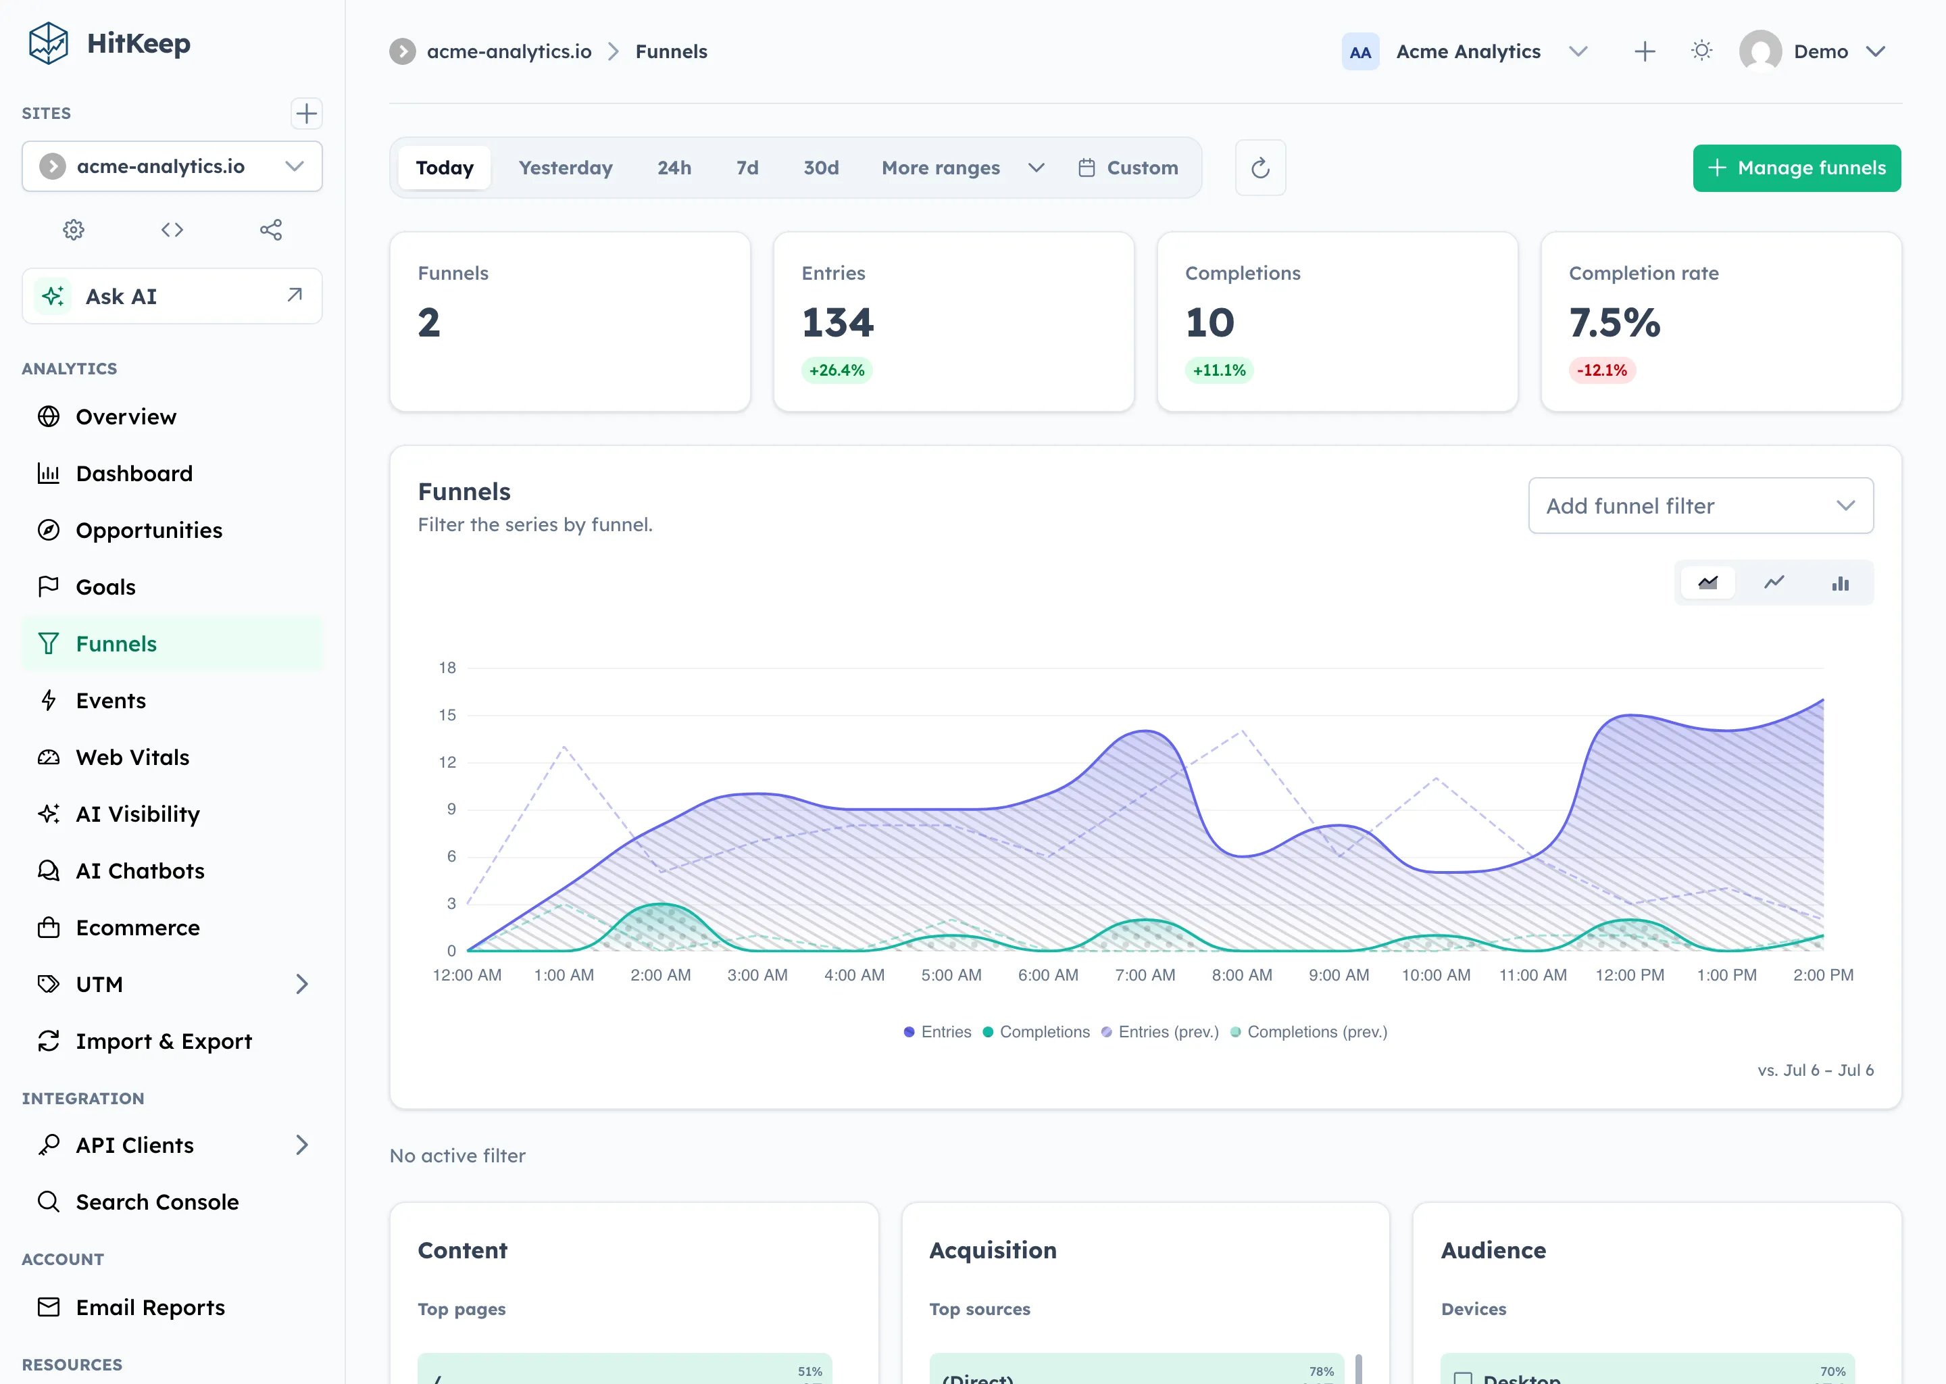This screenshot has height=1384, width=1946.
Task: Click the Demo user avatar
Action: [x=1760, y=52]
